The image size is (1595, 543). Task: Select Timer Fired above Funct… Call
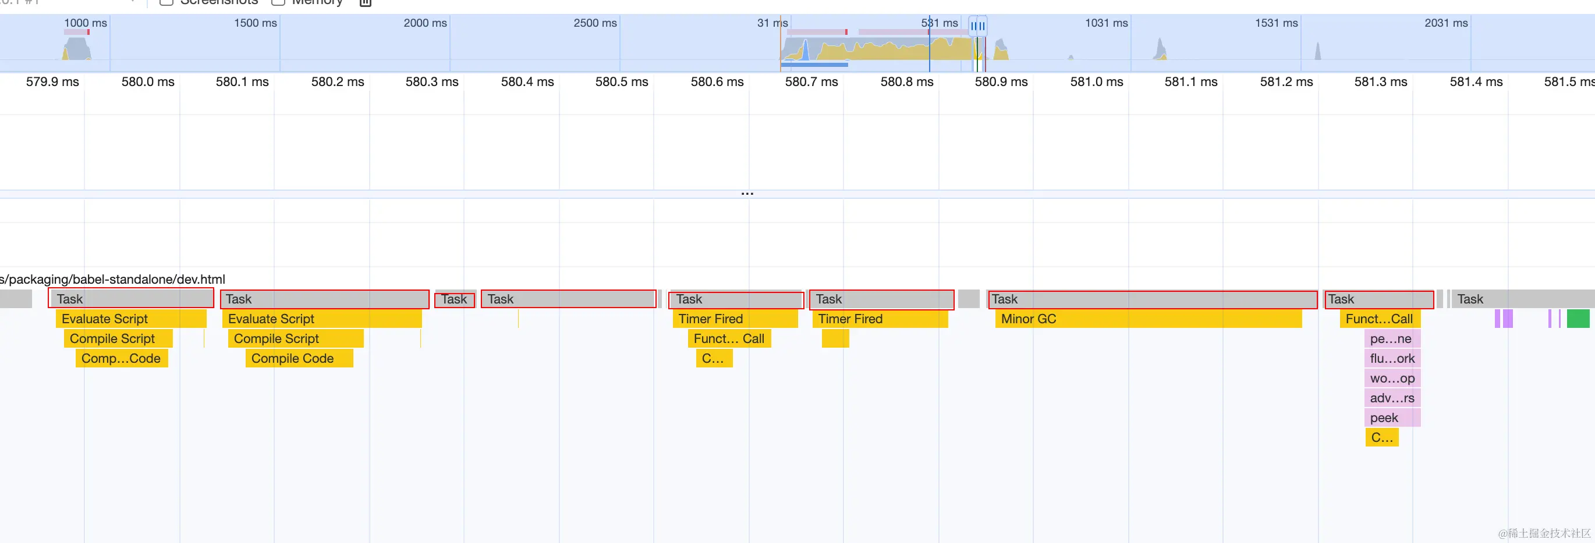tap(735, 319)
